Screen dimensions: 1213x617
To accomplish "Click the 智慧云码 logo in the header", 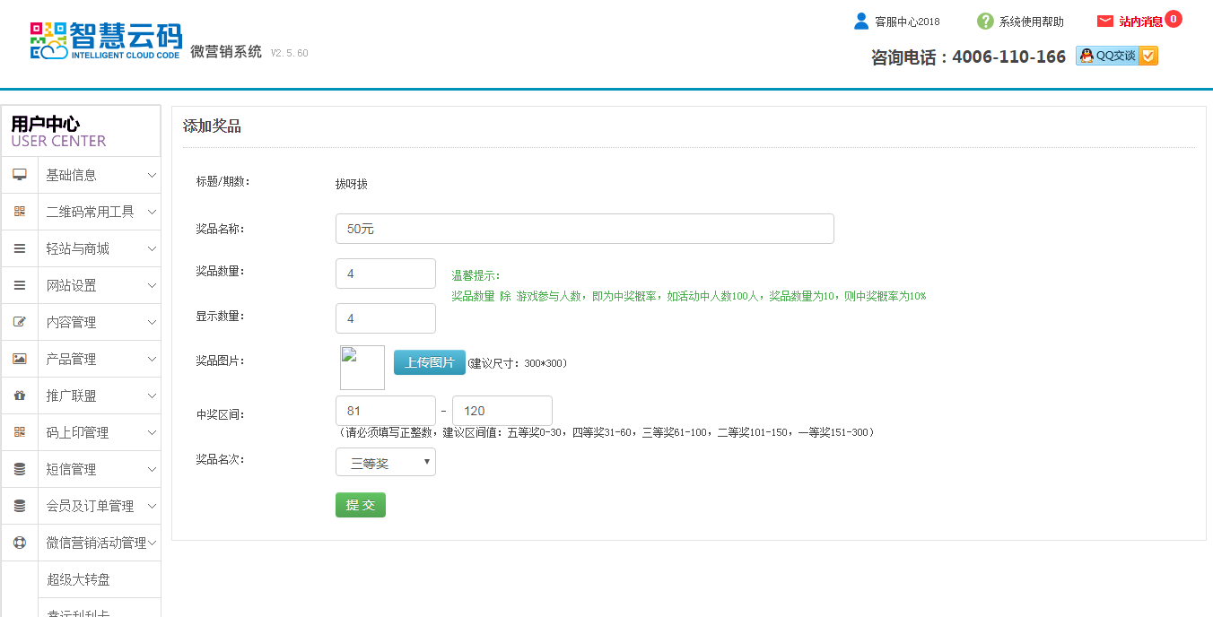I will point(106,40).
